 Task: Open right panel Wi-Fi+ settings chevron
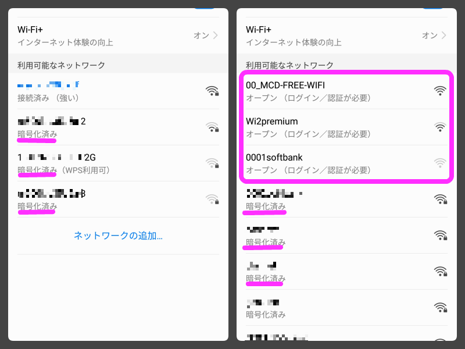point(444,35)
